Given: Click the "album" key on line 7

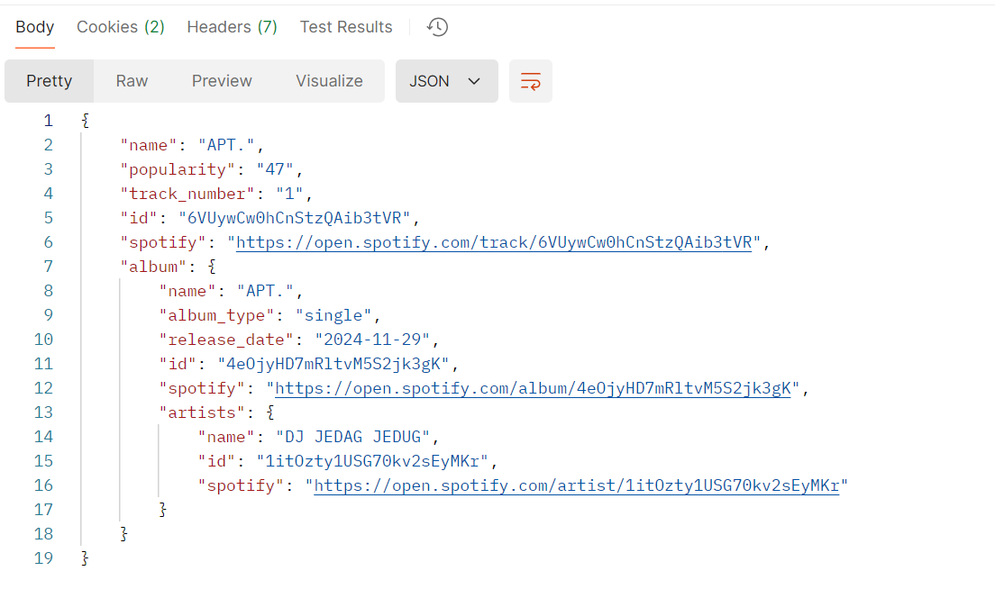Looking at the screenshot, I should pos(153,267).
